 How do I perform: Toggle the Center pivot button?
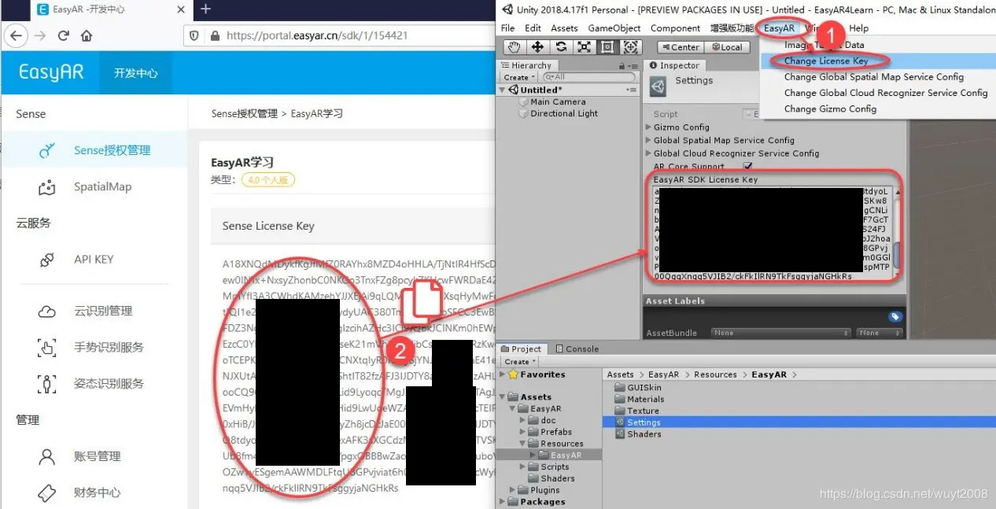[x=681, y=47]
